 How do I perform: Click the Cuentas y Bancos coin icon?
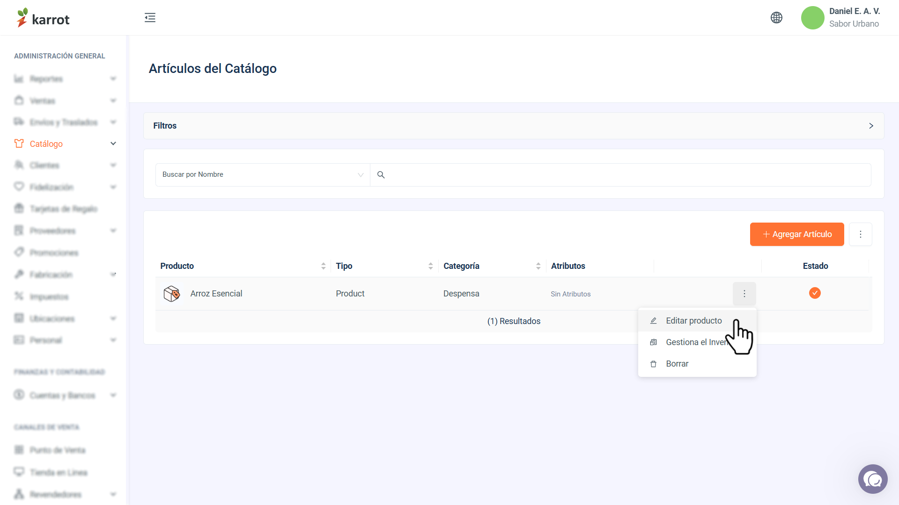click(19, 395)
